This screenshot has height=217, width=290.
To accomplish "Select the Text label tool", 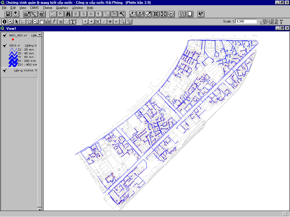I will pos(73,22).
